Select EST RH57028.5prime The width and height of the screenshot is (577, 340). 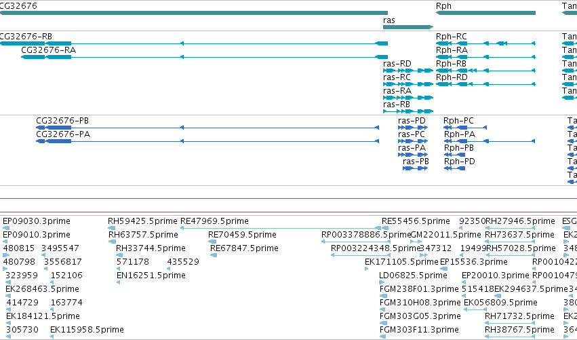pyautogui.click(x=521, y=248)
